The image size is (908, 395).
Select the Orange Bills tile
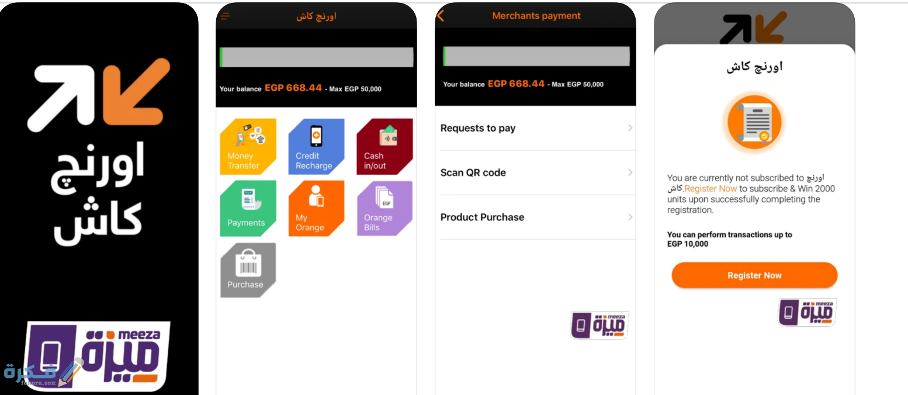click(x=384, y=209)
